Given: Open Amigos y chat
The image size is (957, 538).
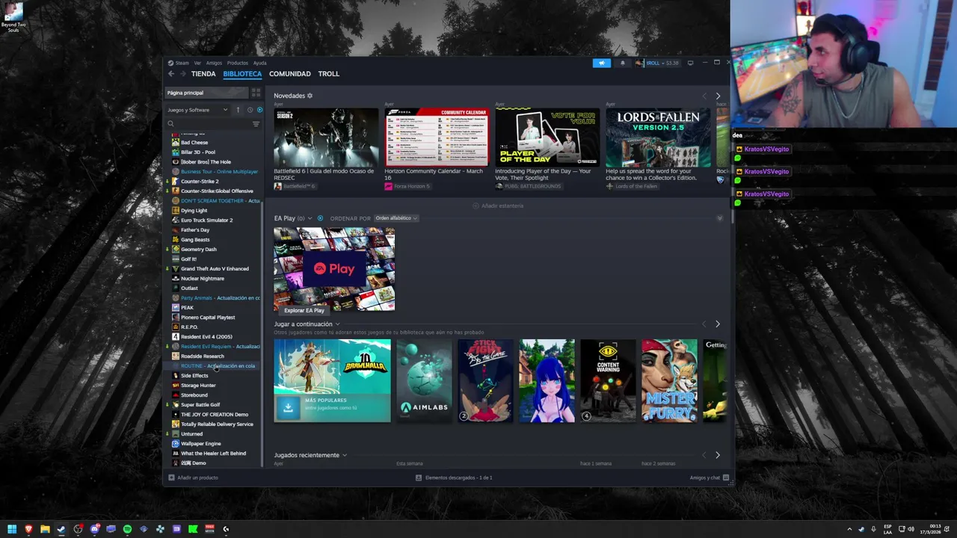Looking at the screenshot, I should tap(710, 477).
